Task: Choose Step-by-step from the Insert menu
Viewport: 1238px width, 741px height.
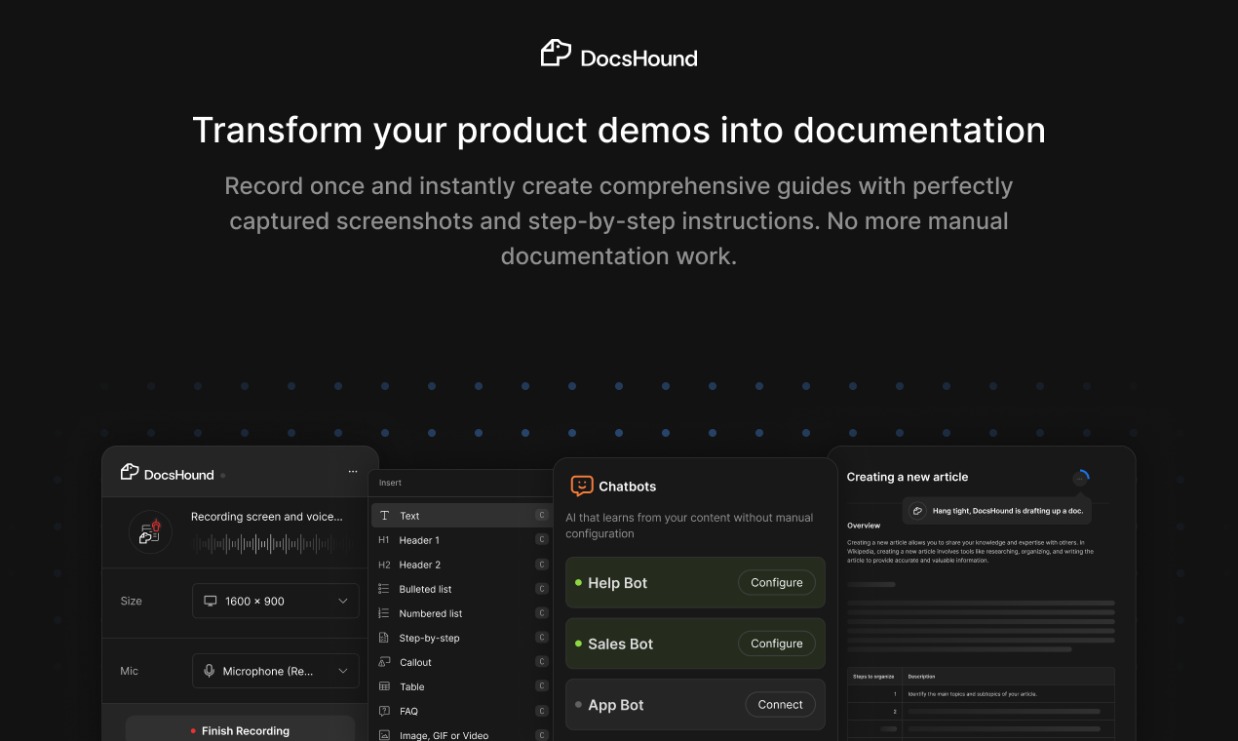Action: (x=462, y=638)
